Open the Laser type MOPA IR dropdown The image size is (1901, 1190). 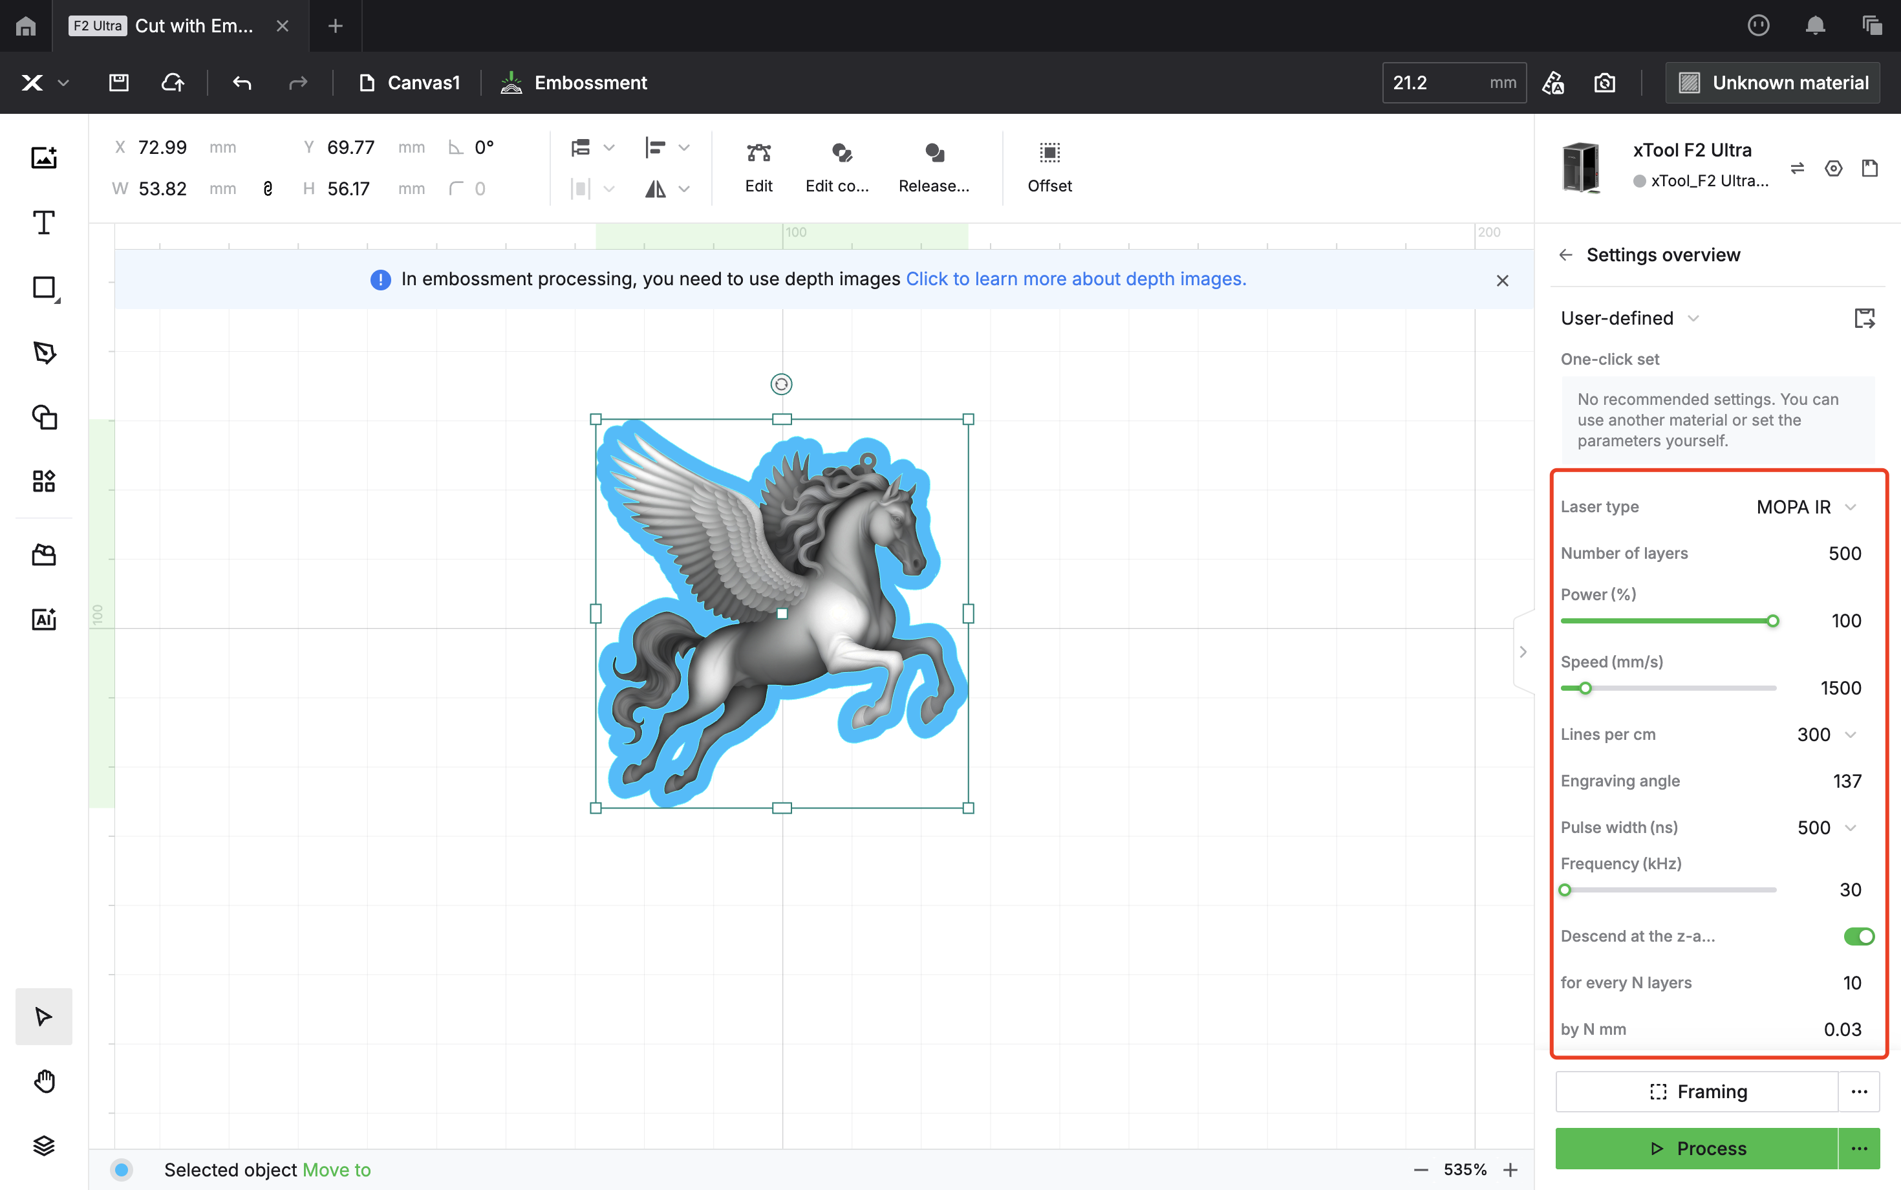click(x=1806, y=507)
